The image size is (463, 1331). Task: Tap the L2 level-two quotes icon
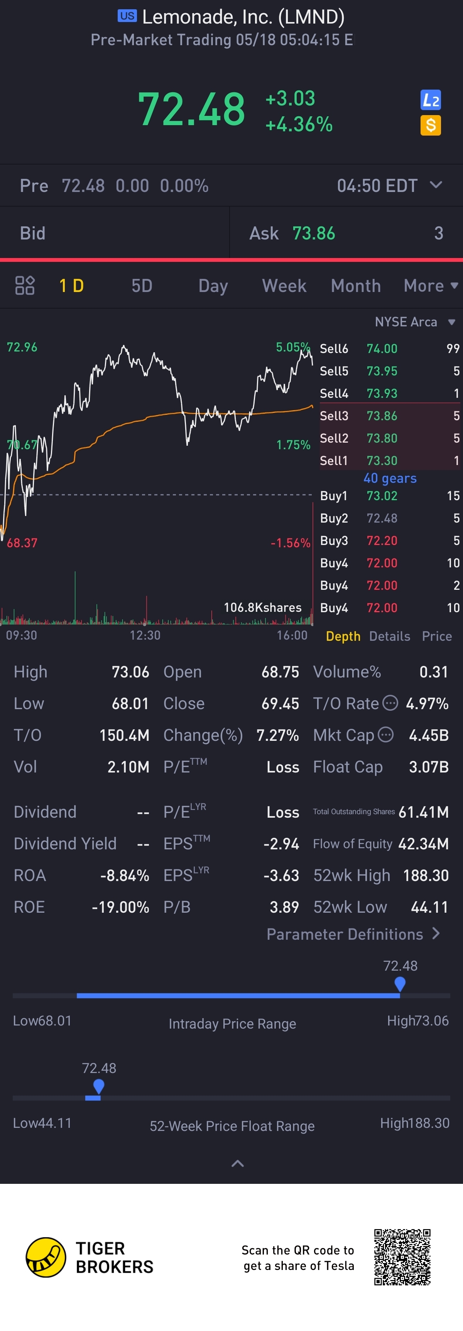click(431, 100)
